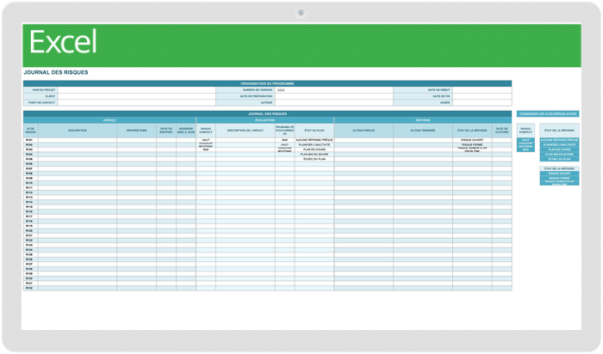Click the ACTION PRÉVUE column header
This screenshot has height=354, width=603.
(364, 131)
